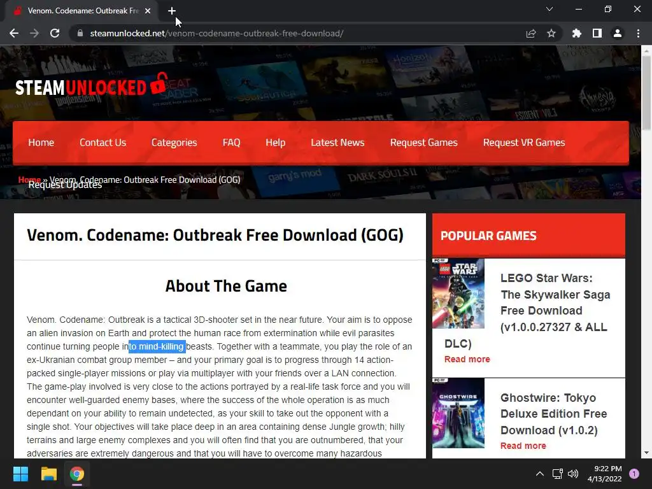Viewport: 652px width, 489px height.
Task: Open the Request Games menu item
Action: pos(423,143)
